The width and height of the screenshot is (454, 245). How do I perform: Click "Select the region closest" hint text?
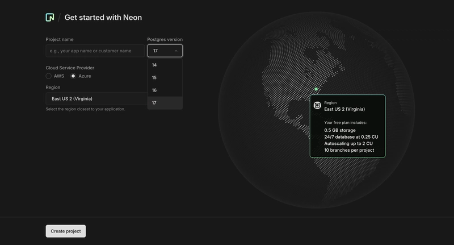pyautogui.click(x=86, y=109)
